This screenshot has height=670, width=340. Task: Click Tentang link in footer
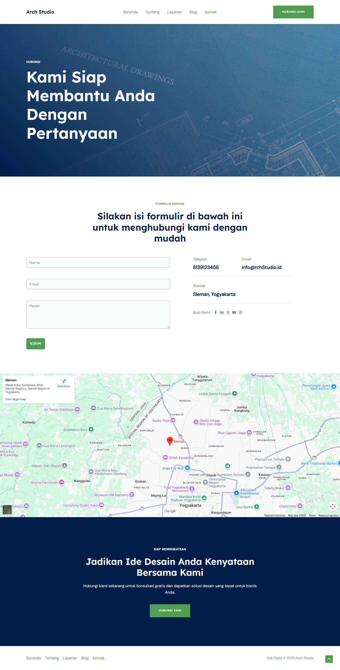point(52,658)
